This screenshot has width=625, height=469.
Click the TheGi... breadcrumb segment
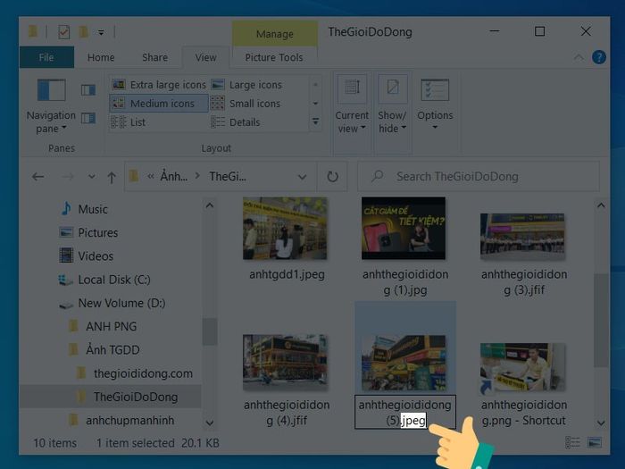(x=228, y=176)
